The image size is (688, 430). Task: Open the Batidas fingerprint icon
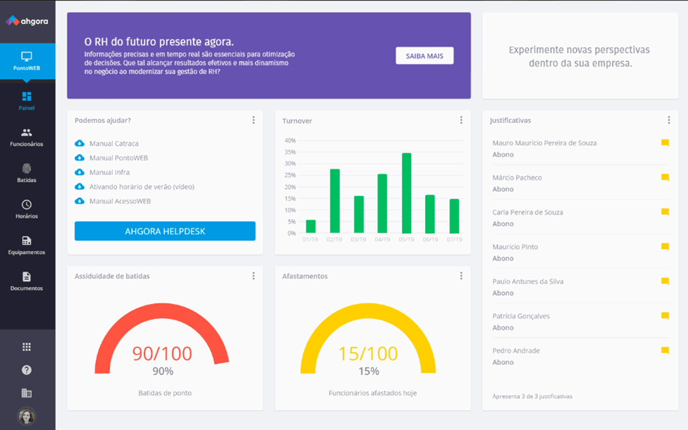(27, 173)
